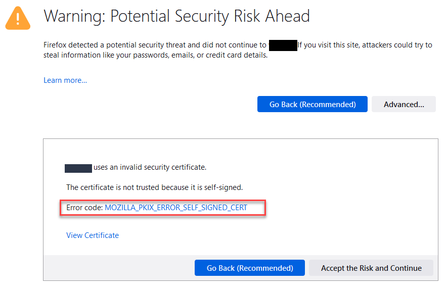Open the "View Certificate" link
This screenshot has height=291, width=446.
click(93, 235)
